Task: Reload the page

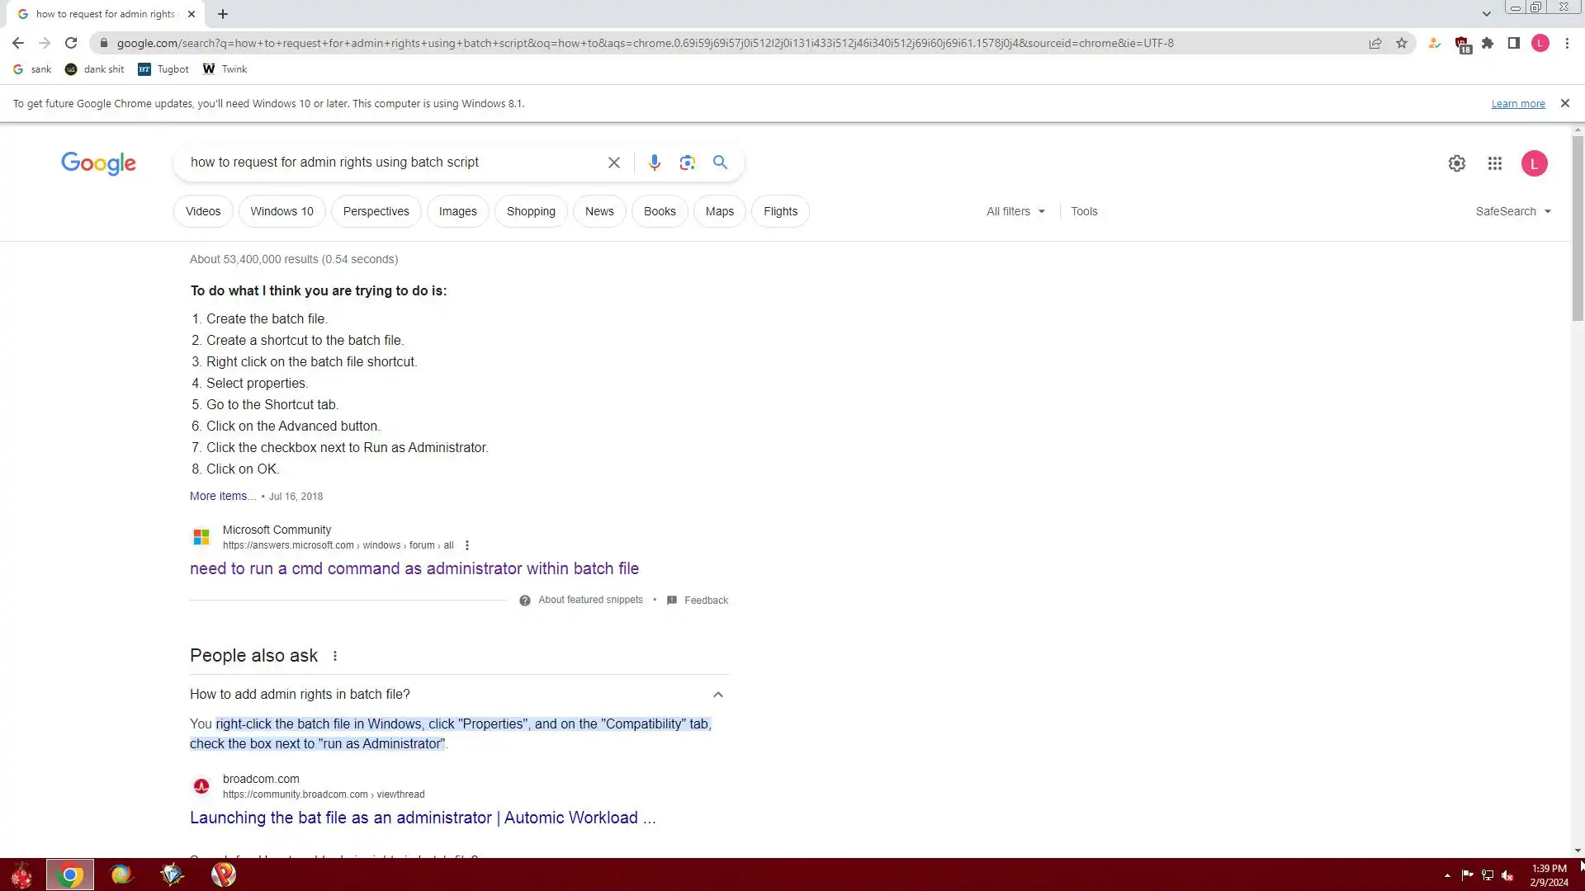Action: click(x=71, y=43)
